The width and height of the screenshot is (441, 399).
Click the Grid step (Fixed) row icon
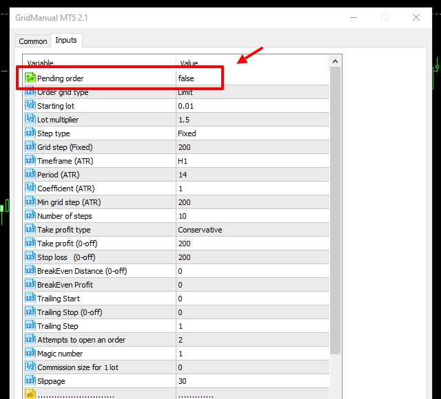(30, 147)
